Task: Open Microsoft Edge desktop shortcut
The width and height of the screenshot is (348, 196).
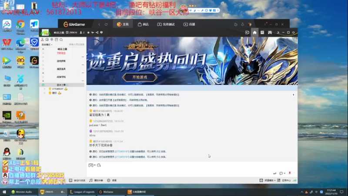Action: [x=20, y=46]
